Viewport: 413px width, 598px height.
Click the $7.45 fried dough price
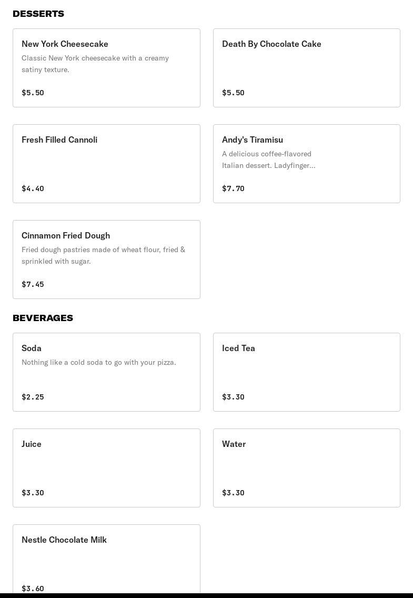point(33,284)
